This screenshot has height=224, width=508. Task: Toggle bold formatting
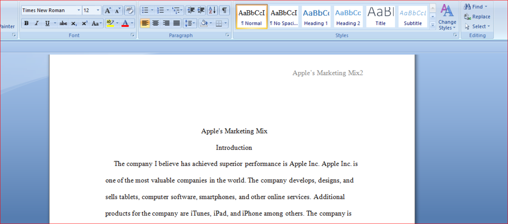click(x=26, y=24)
